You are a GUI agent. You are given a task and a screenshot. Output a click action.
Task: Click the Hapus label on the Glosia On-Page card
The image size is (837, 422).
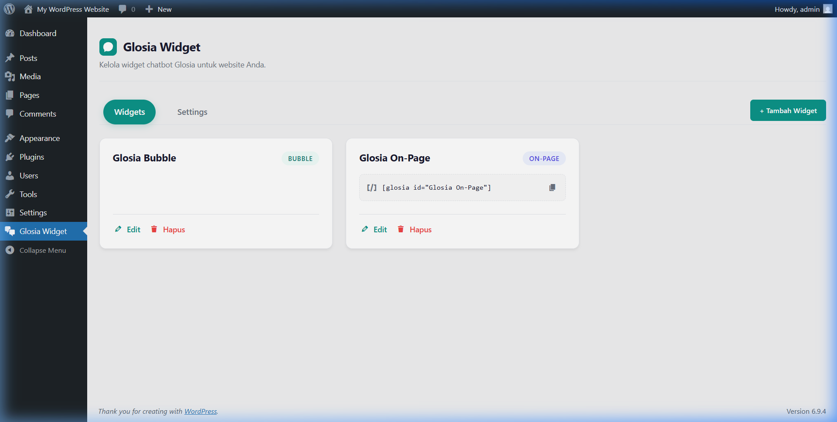point(421,230)
